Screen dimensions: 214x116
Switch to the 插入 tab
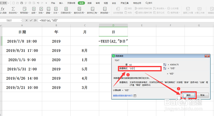click(61, 3)
